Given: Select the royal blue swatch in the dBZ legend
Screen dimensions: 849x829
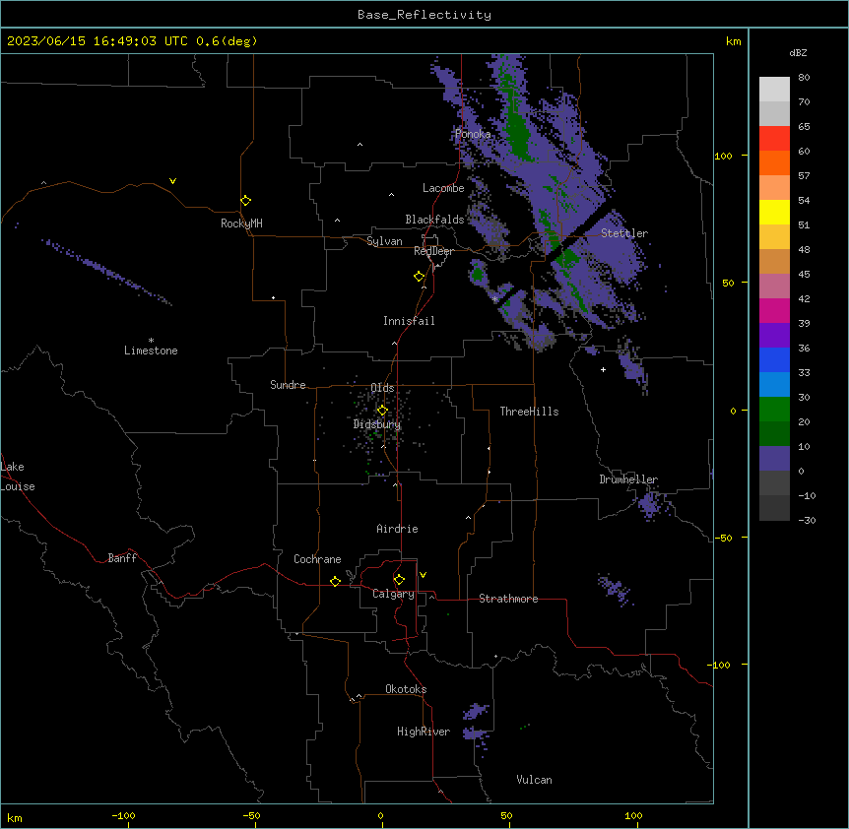Looking at the screenshot, I should coord(774,359).
